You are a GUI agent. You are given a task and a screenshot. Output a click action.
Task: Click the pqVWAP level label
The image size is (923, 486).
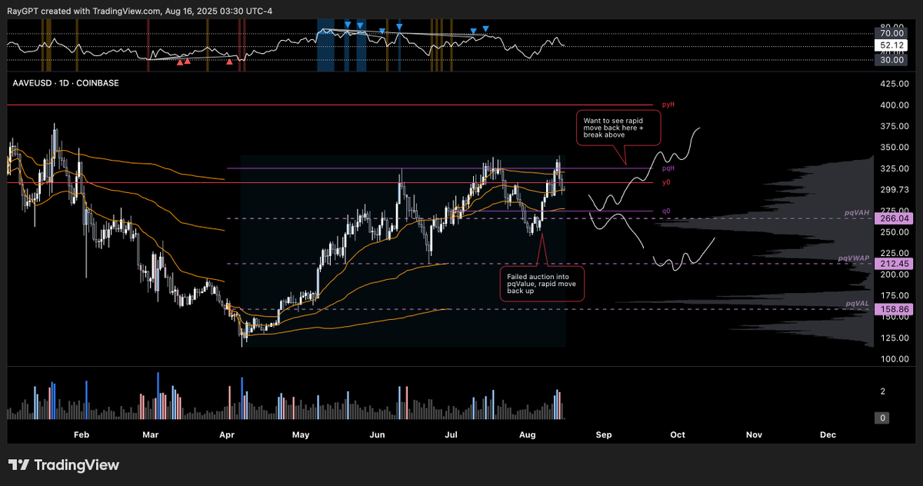coord(854,258)
